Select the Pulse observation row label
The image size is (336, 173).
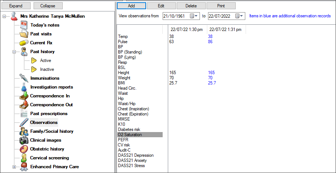[123, 42]
